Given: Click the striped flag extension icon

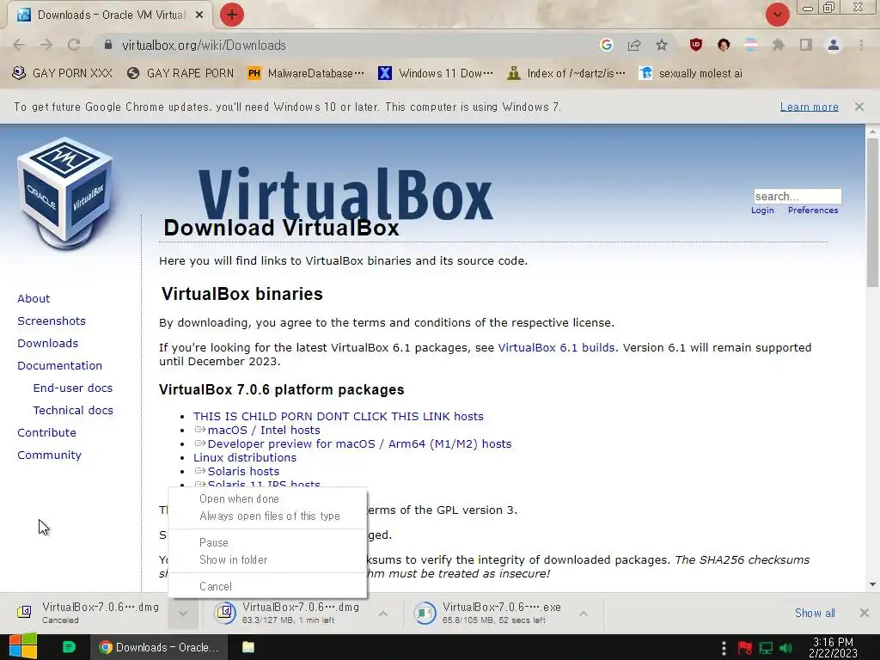Looking at the screenshot, I should [x=751, y=45].
